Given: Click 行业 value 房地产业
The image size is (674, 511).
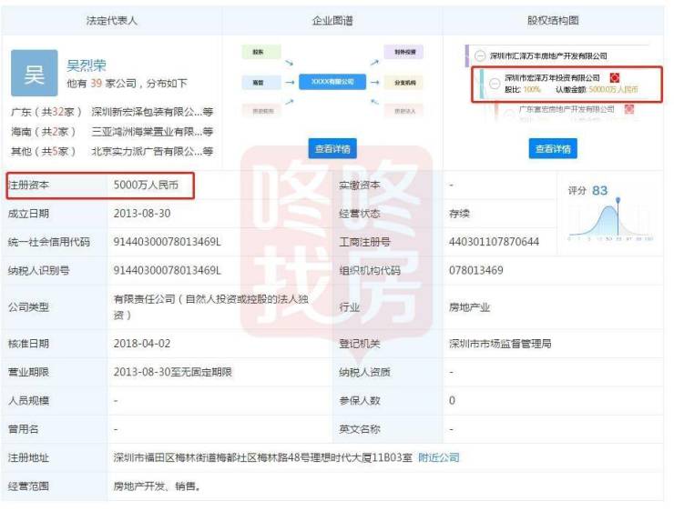Looking at the screenshot, I should click(x=469, y=307).
